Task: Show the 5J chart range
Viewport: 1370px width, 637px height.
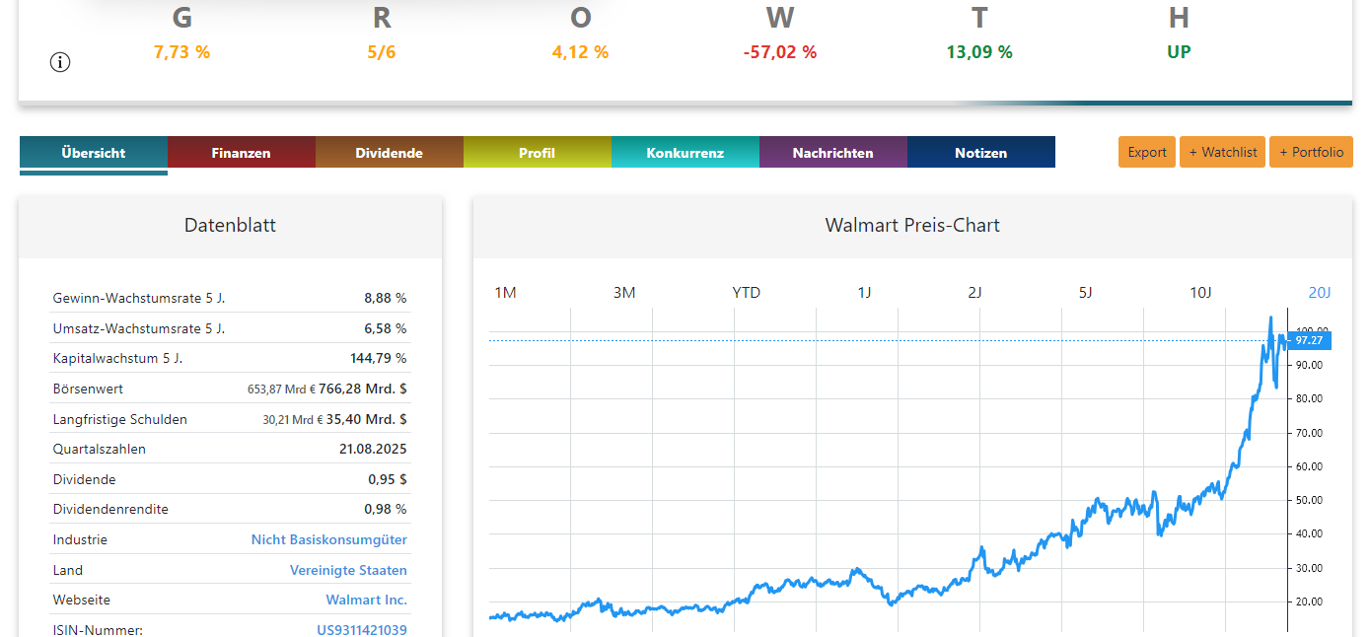Action: click(1085, 293)
